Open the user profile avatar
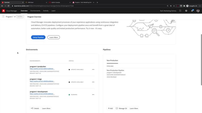 (x=198, y=11)
